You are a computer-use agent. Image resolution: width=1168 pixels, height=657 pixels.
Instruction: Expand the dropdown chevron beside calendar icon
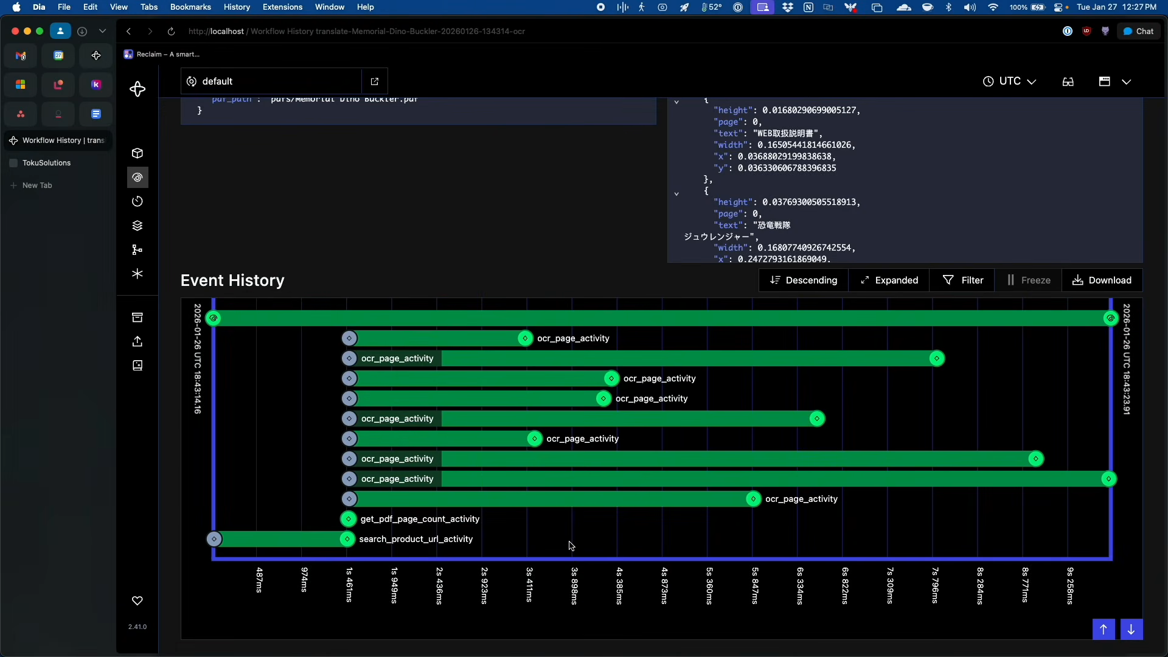[1127, 82]
